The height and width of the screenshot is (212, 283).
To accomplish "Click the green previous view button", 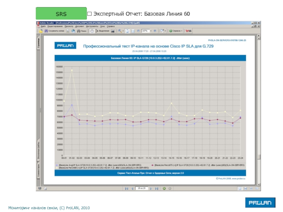I will (x=164, y=189).
